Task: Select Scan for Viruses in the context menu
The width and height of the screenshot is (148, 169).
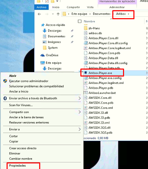Action: (21, 105)
